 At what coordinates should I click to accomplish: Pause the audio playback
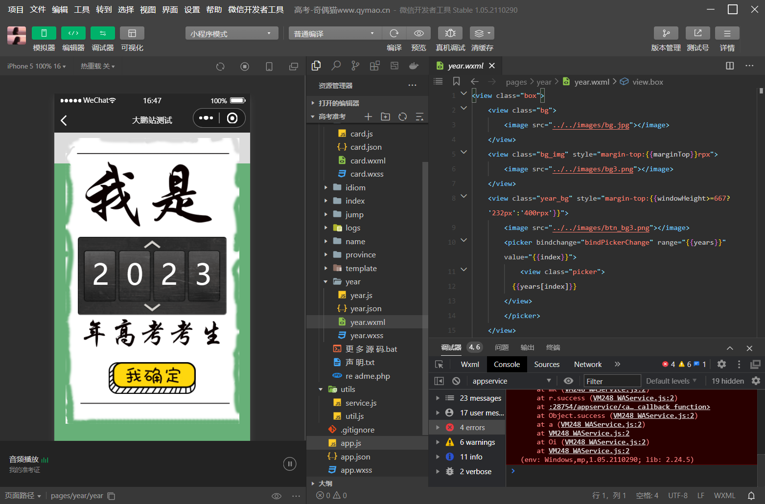[290, 464]
